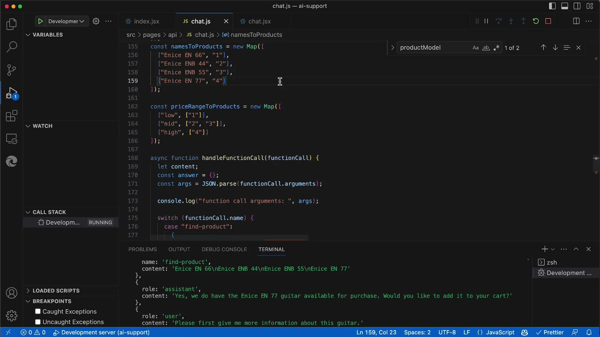Restart the debug session
The image size is (600, 337).
point(536,21)
